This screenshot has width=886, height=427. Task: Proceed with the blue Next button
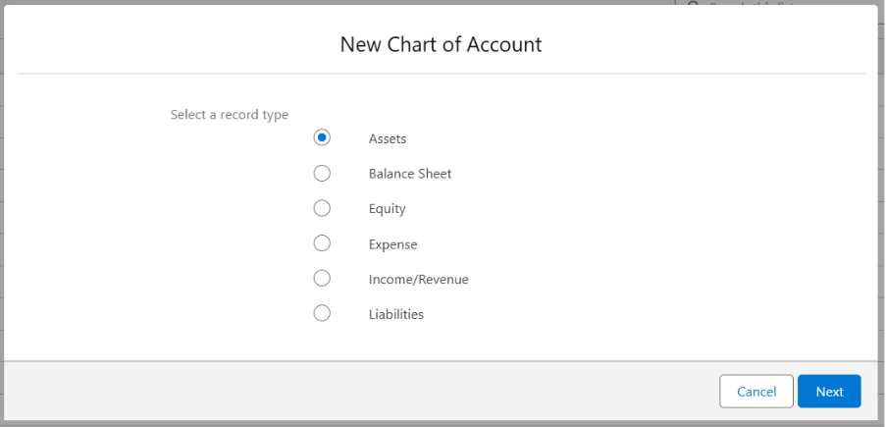pyautogui.click(x=828, y=392)
